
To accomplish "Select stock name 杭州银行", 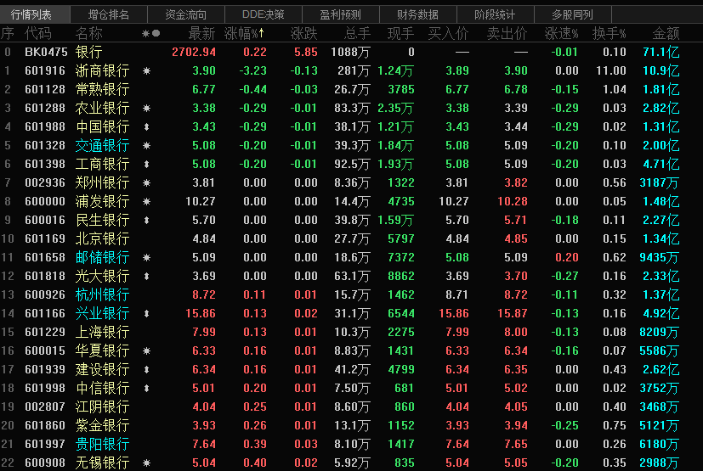I will coord(102,294).
